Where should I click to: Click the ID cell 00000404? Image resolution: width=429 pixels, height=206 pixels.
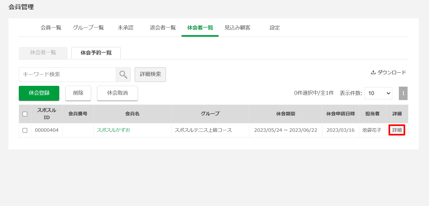[47, 130]
